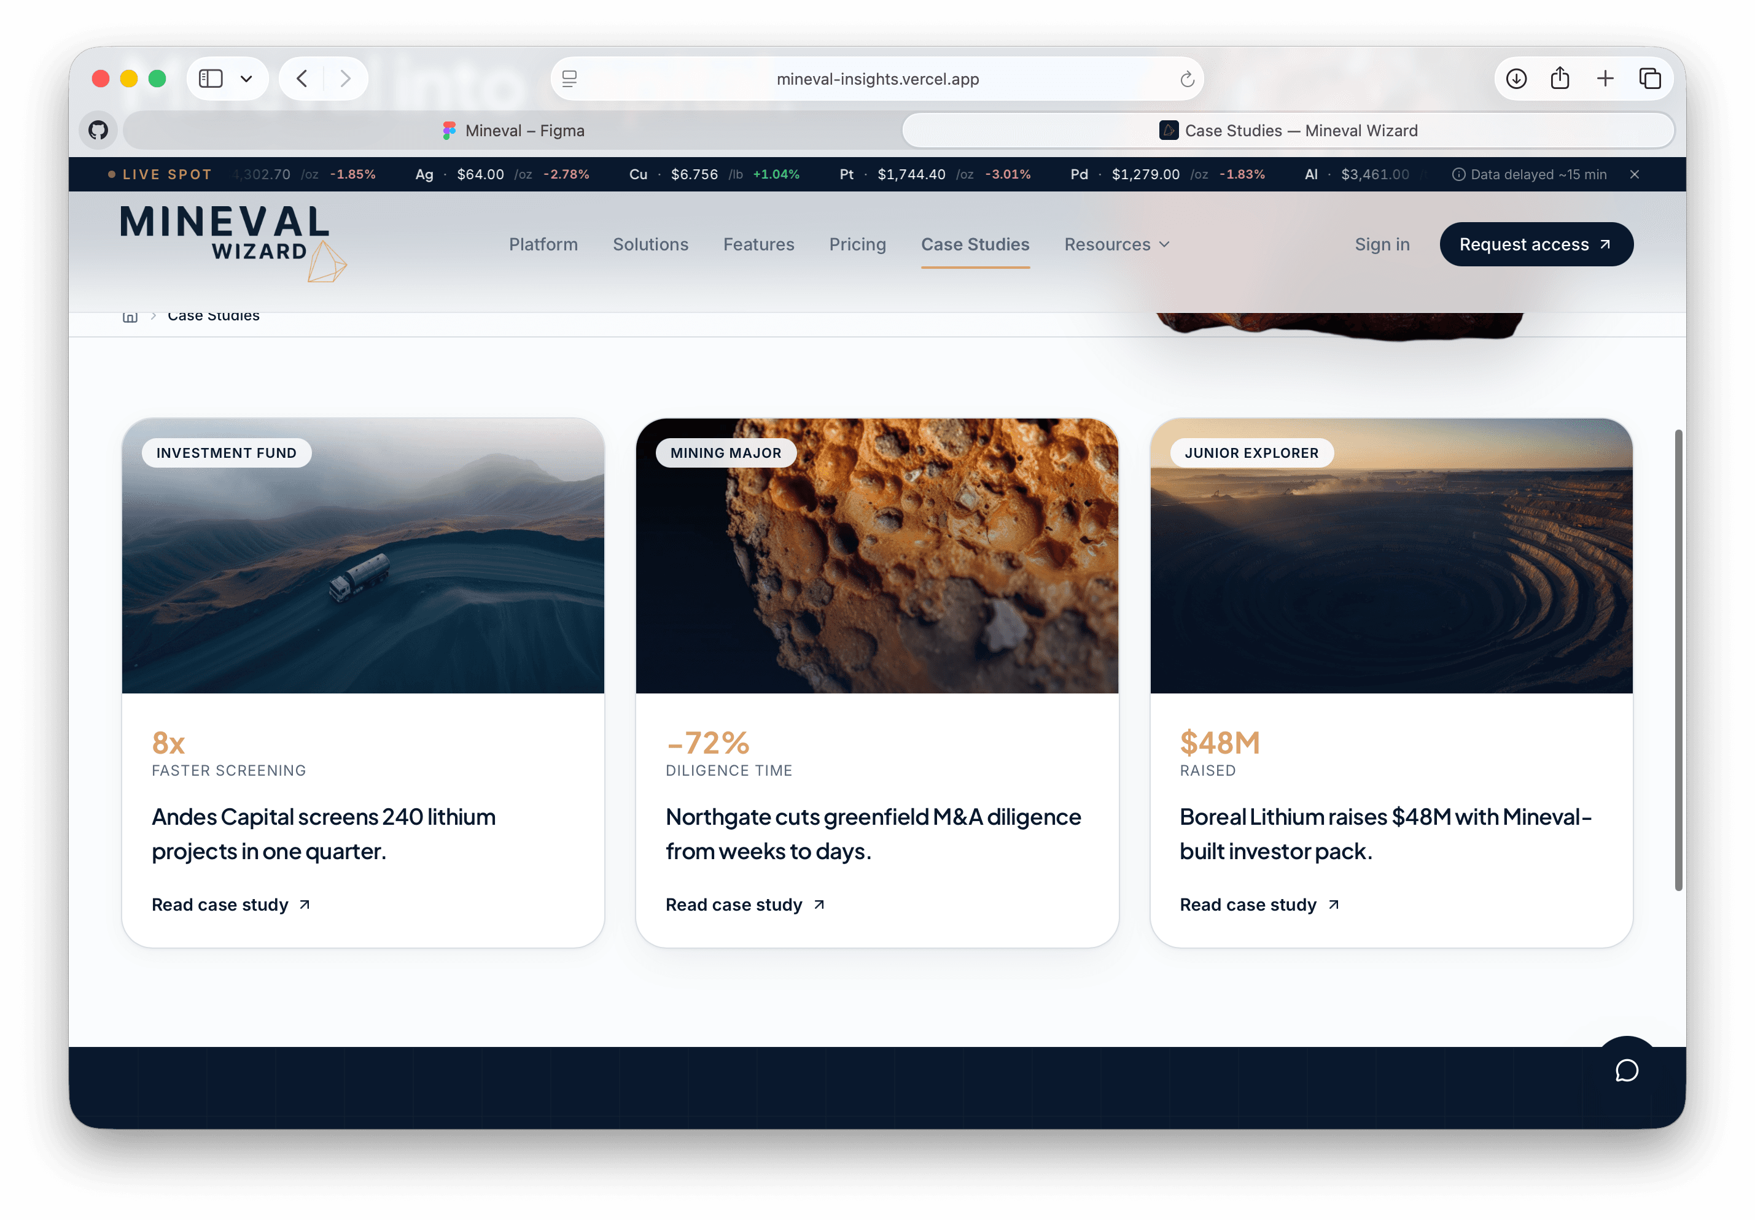Click the page vertical scrollbar
This screenshot has height=1220, width=1755.
point(1678,660)
